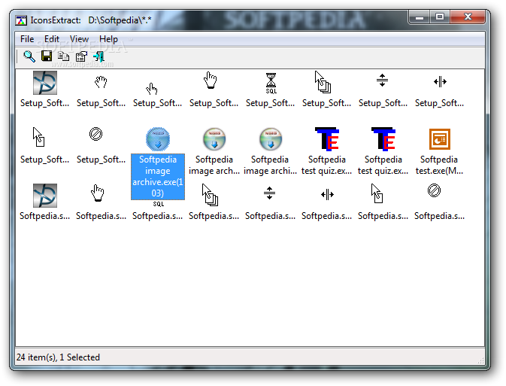
Task: Click the IconsExtract title bar app icon
Action: [x=21, y=20]
